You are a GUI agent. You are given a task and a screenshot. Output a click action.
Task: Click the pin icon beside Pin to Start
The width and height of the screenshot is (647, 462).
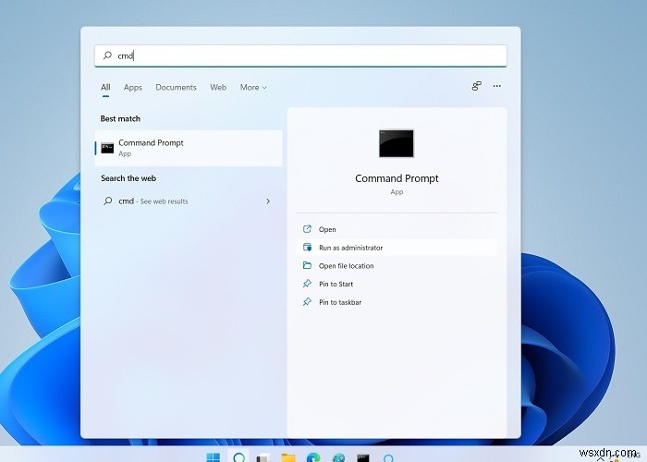[x=307, y=284]
